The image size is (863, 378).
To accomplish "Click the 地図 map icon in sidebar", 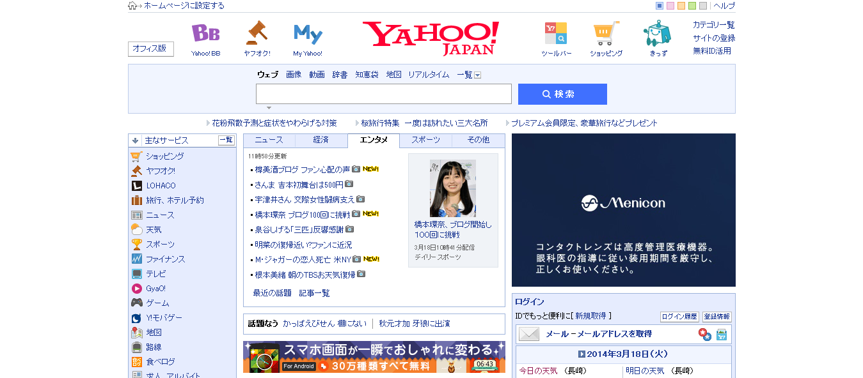I will click(136, 333).
